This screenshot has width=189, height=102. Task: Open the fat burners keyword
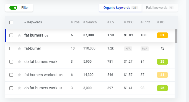(34, 35)
